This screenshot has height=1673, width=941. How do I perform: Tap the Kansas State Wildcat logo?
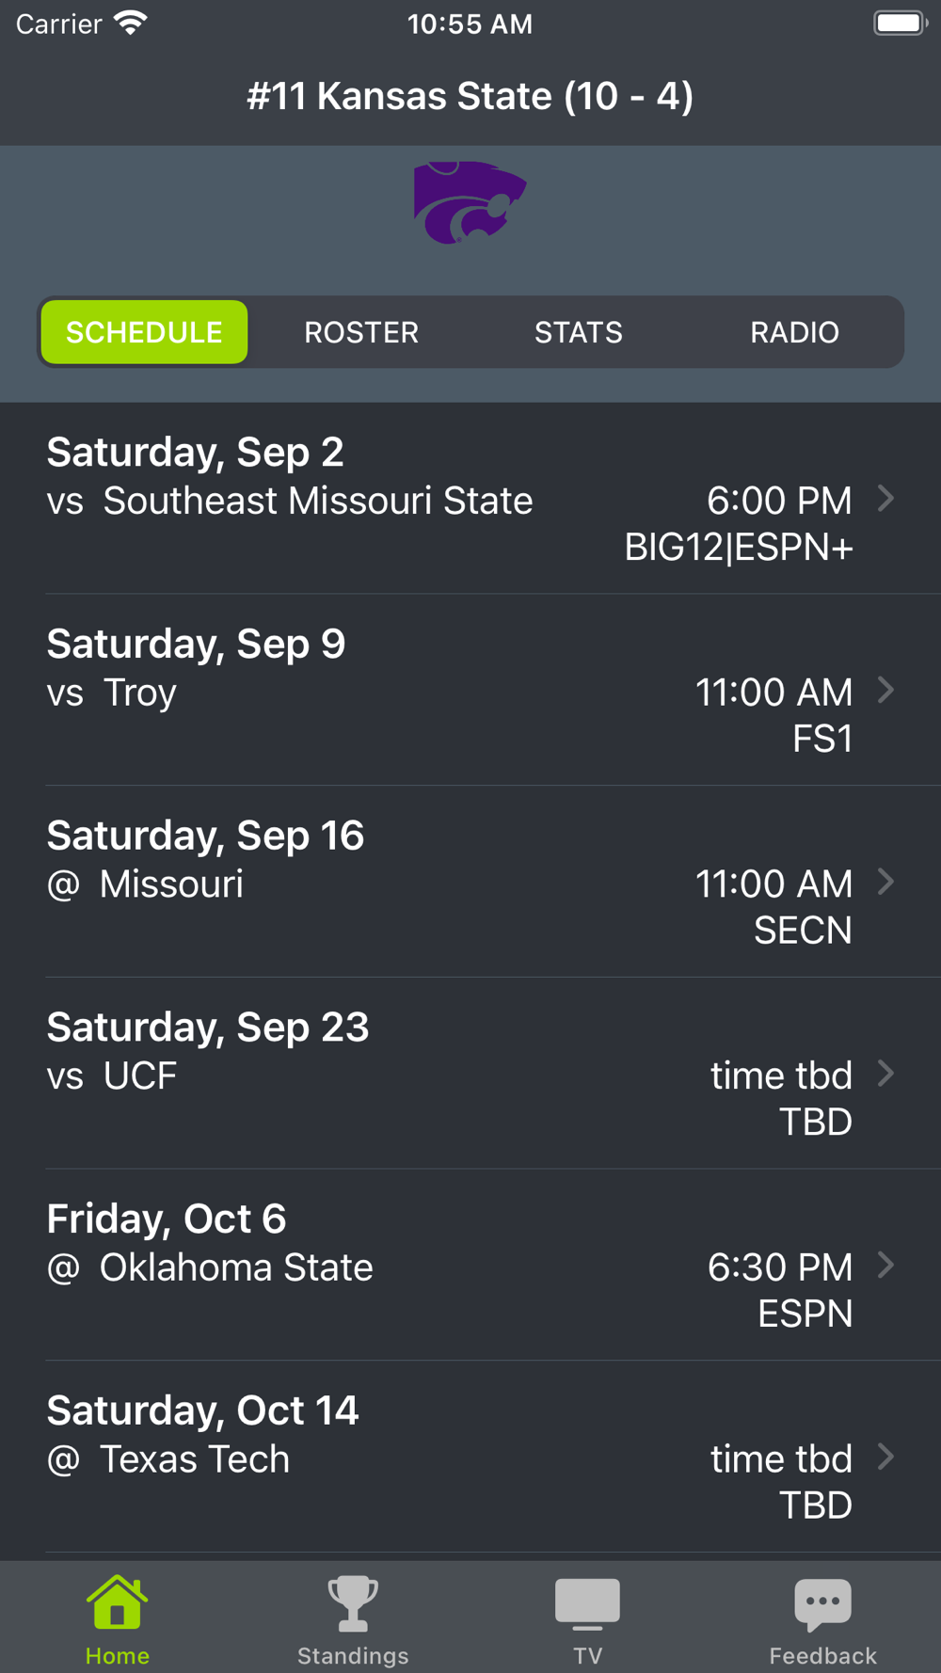click(470, 203)
